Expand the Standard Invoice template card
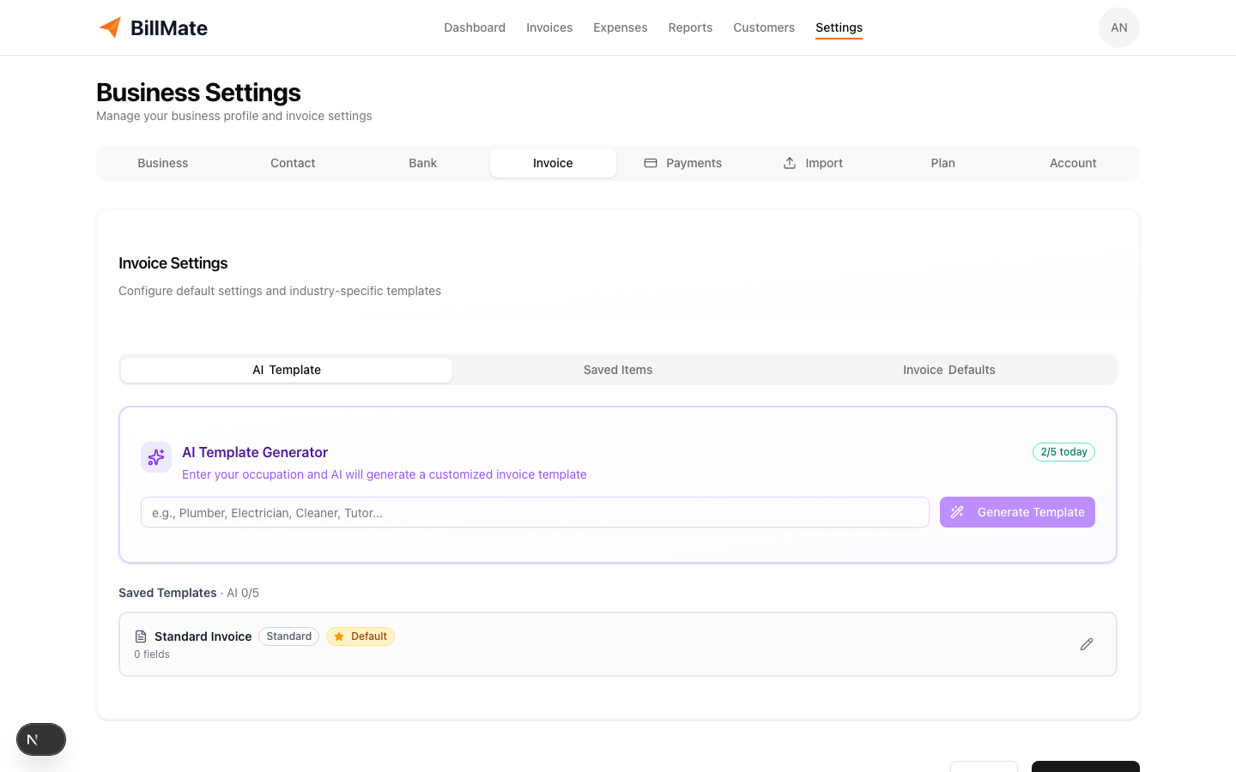This screenshot has width=1236, height=772. (601, 643)
